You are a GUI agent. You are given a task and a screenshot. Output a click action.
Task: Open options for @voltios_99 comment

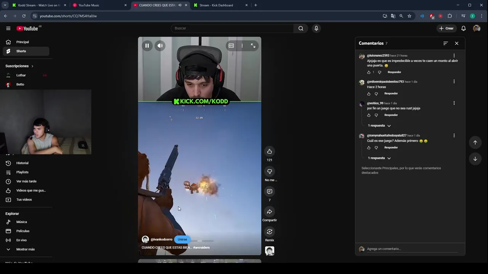[454, 103]
